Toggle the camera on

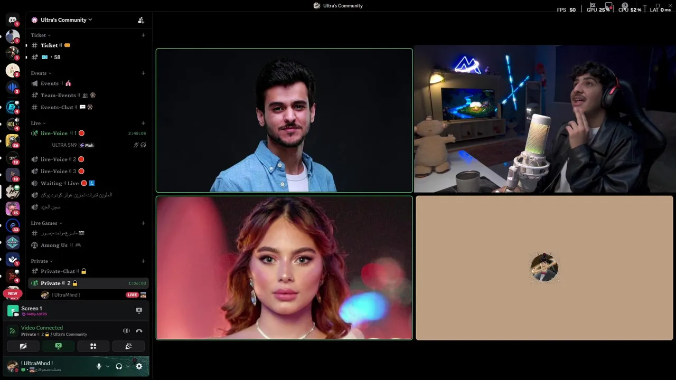click(23, 346)
